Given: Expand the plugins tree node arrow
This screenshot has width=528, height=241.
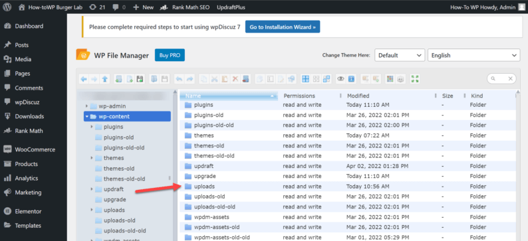Looking at the screenshot, I should [x=92, y=127].
